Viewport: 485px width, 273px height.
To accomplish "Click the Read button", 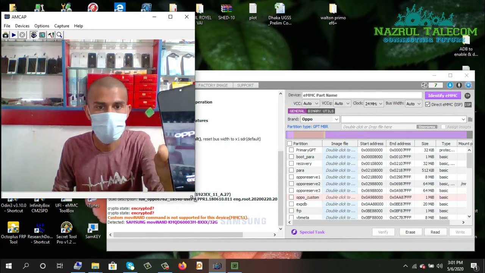I will tap(435, 232).
